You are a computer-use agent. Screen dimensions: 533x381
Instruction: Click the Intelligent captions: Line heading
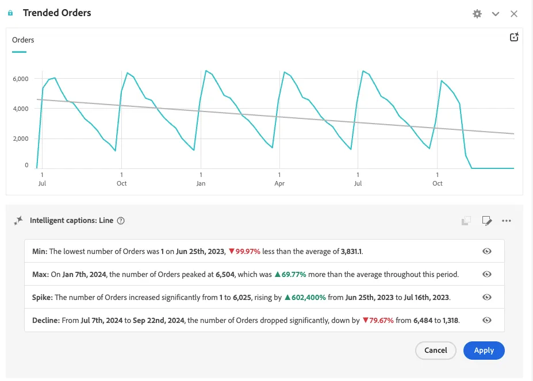72,221
